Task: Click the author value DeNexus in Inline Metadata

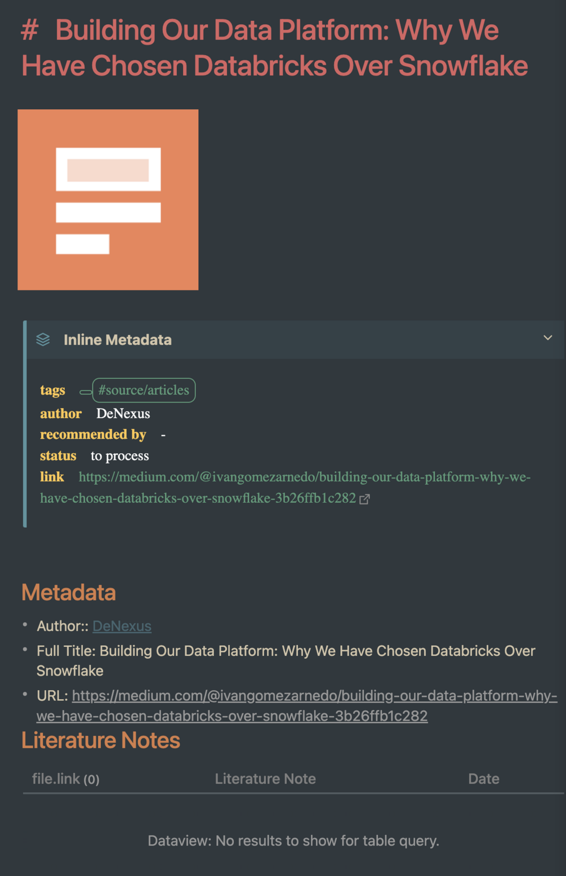Action: [123, 413]
